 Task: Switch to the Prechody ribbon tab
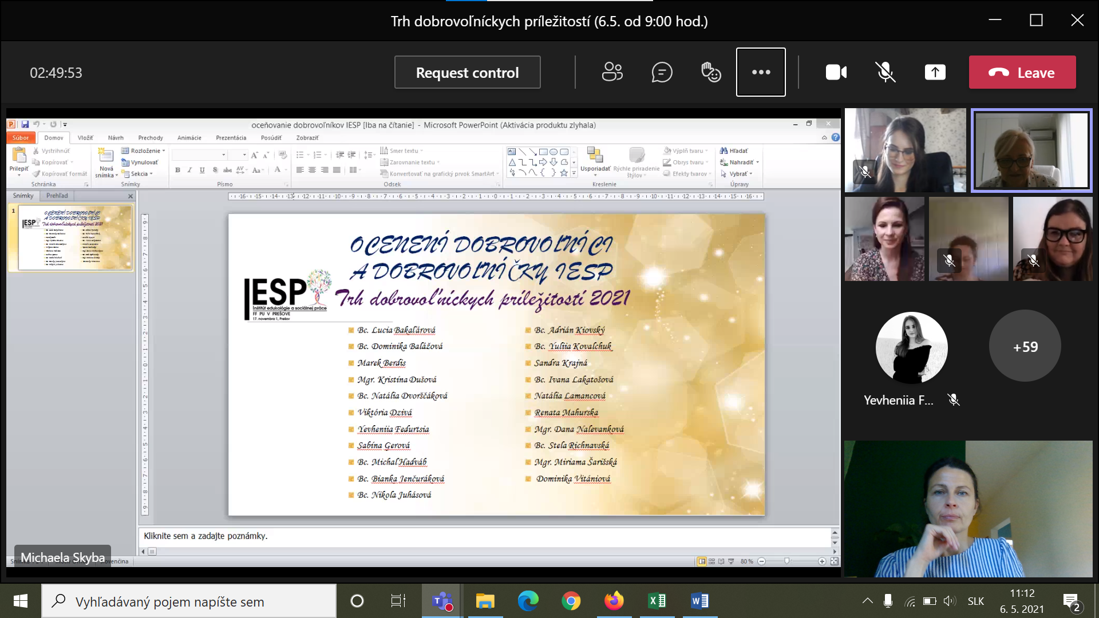click(x=151, y=138)
